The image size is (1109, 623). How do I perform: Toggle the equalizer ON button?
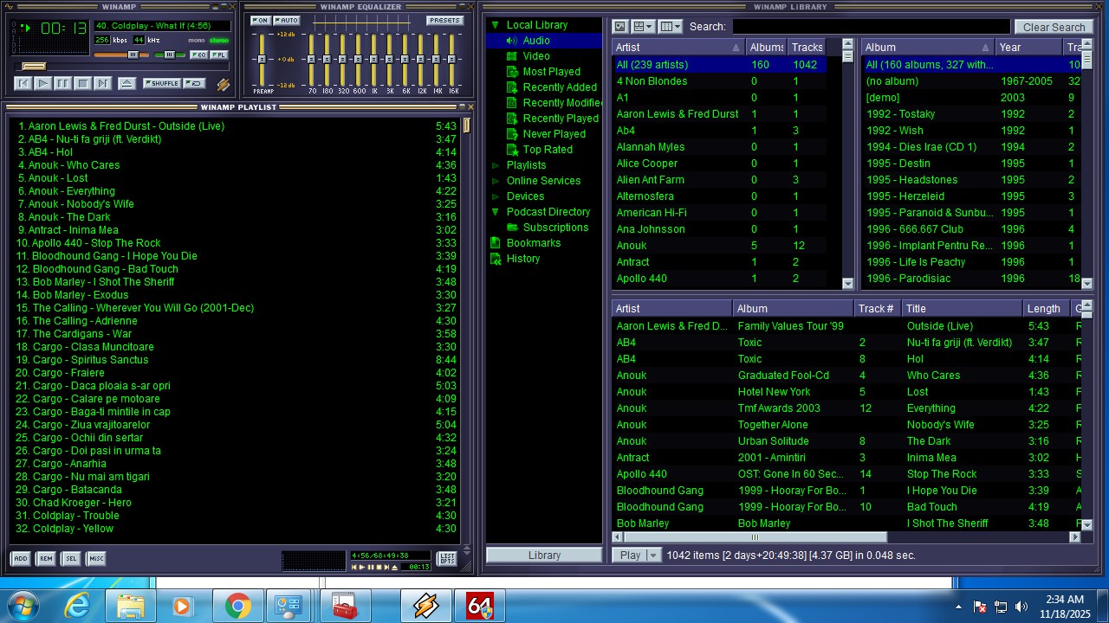260,21
